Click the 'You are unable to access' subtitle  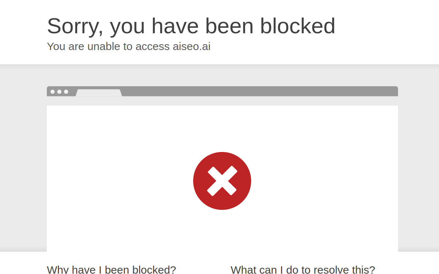(x=108, y=46)
